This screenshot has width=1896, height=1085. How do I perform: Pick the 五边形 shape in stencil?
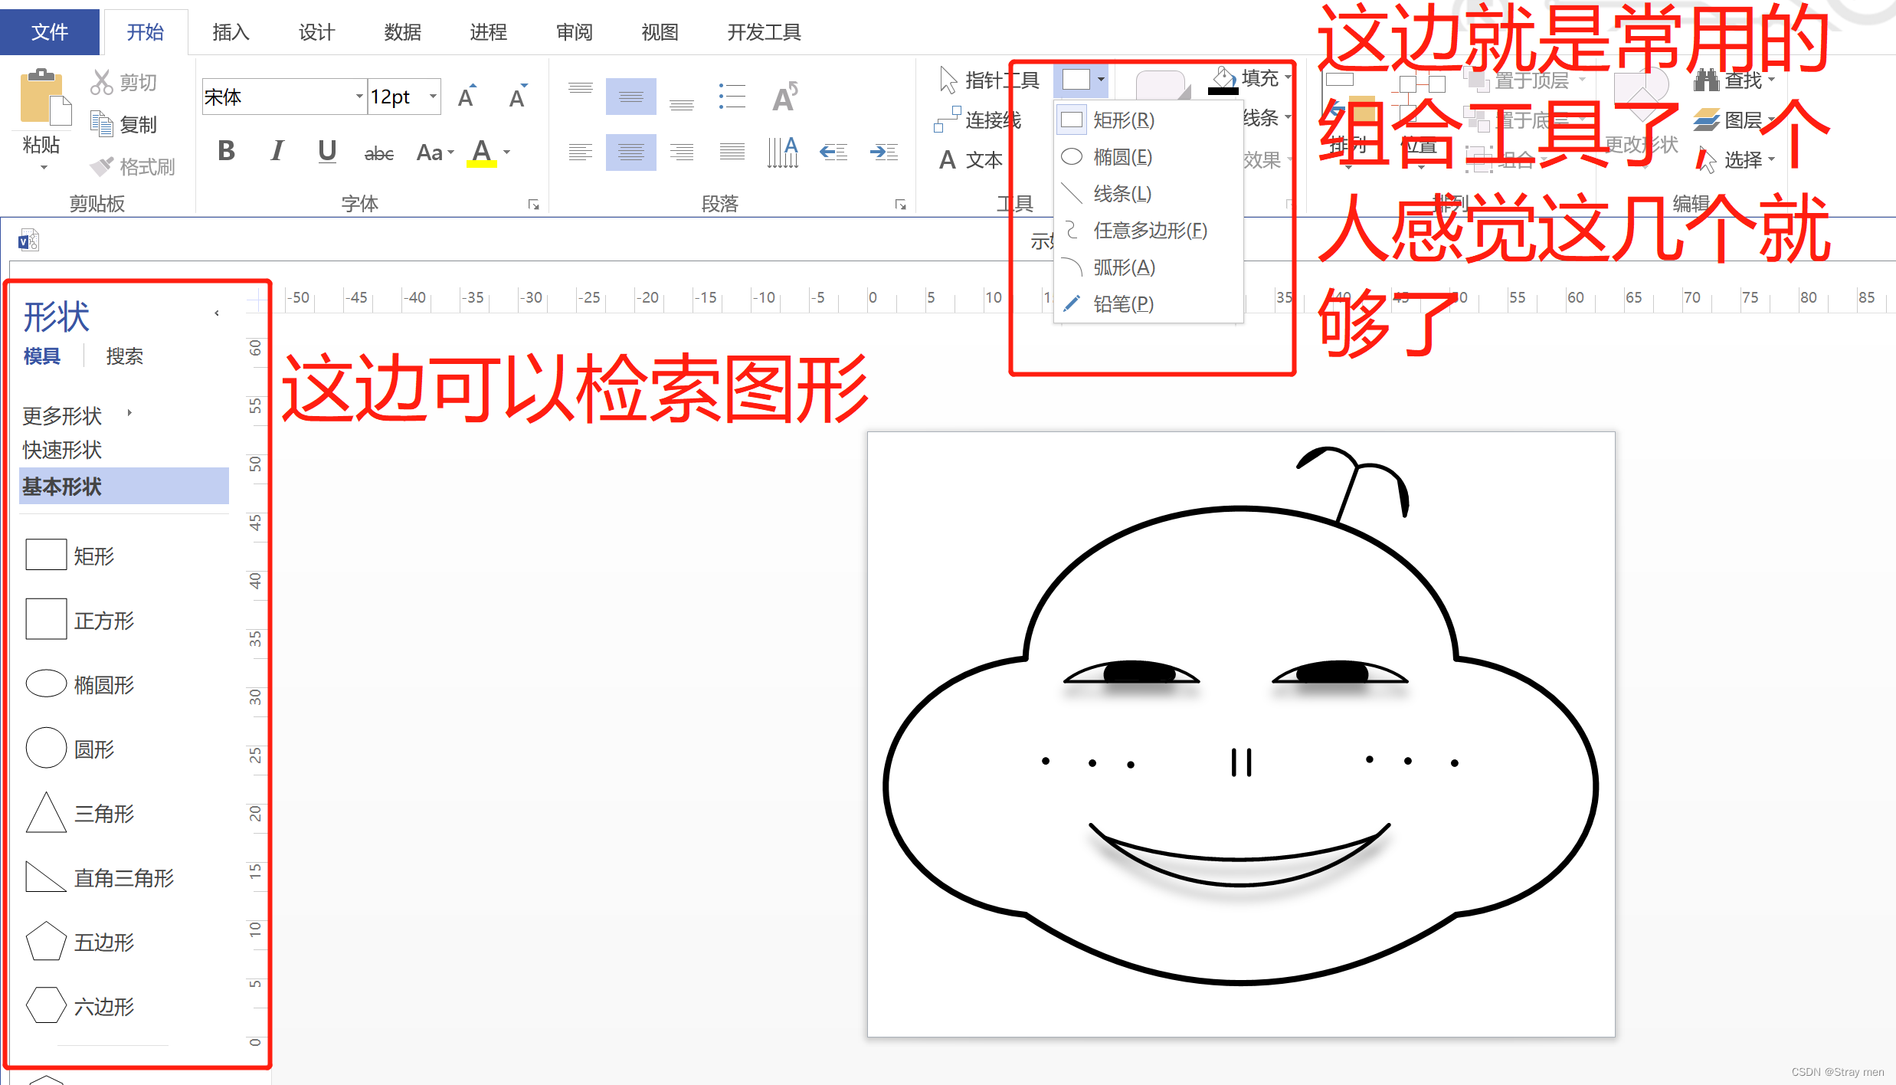click(x=80, y=941)
